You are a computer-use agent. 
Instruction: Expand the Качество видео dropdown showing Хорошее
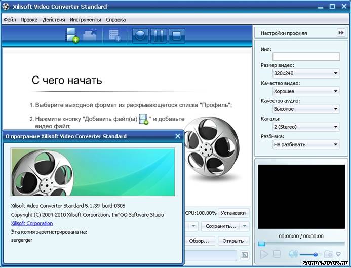(306, 91)
